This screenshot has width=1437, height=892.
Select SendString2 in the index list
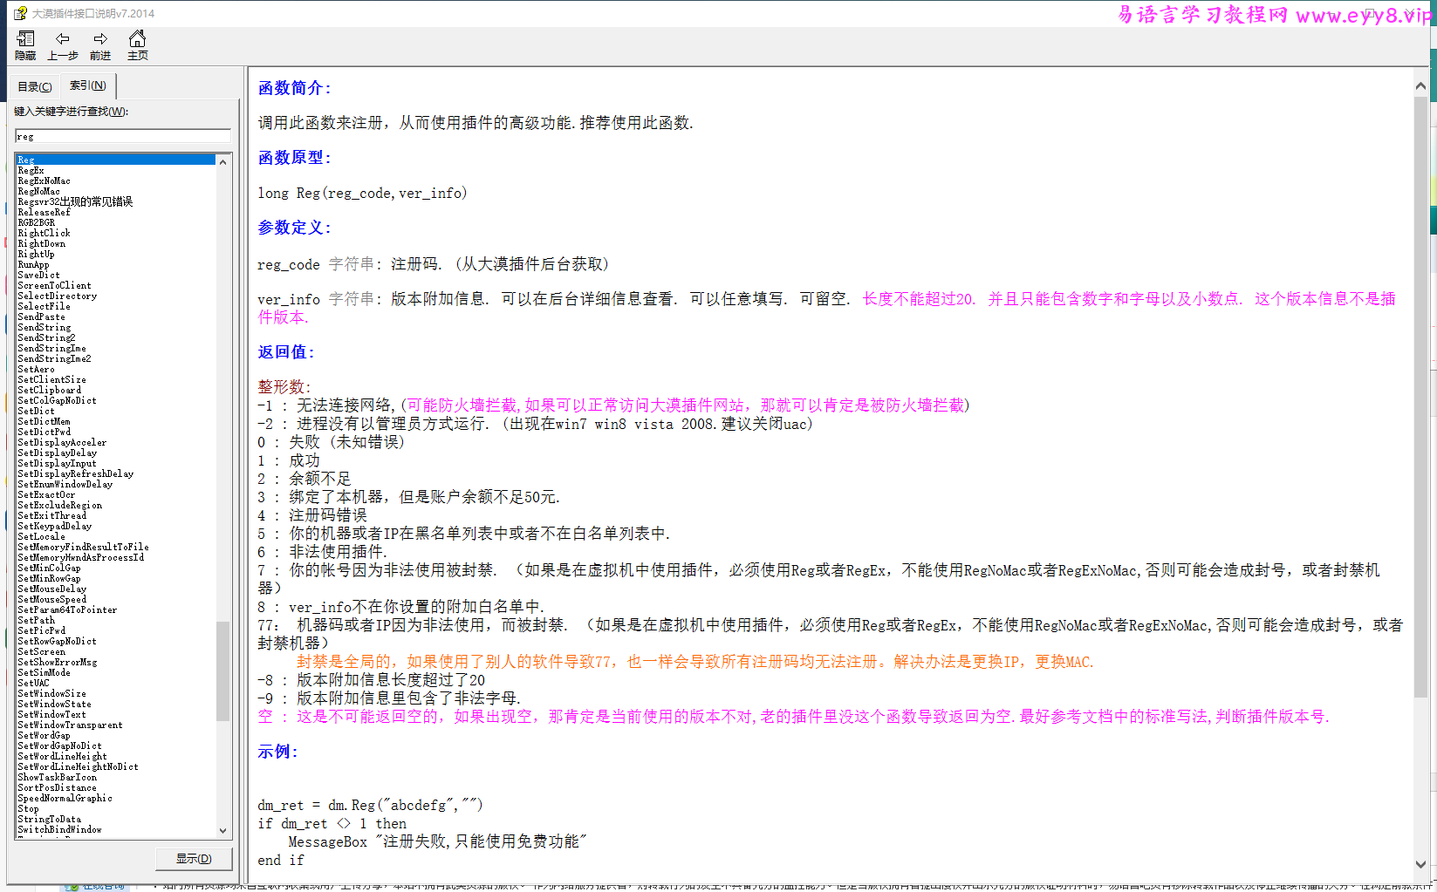[x=46, y=337]
